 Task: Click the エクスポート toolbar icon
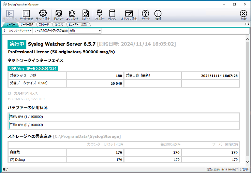pos(72,14)
